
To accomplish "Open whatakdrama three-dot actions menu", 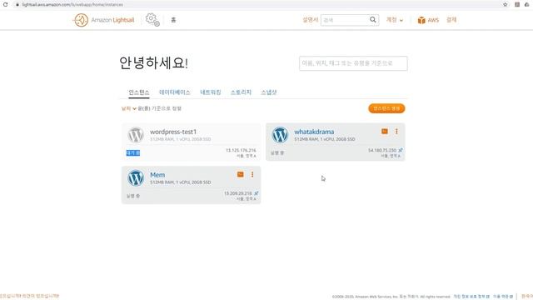I will pyautogui.click(x=396, y=132).
